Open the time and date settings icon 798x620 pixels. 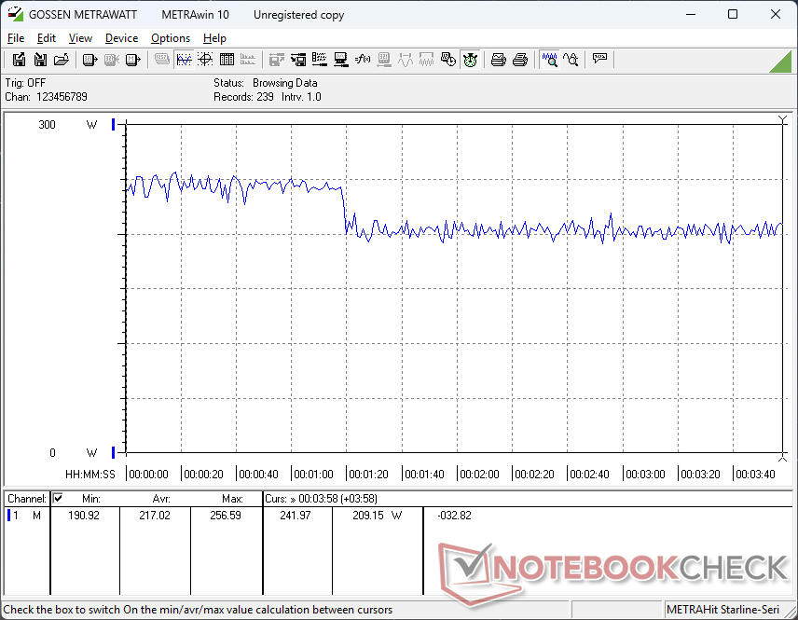click(x=447, y=60)
